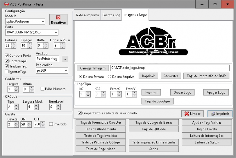This screenshot has height=158, width=236.
Task: Increase LogoTipo FatorY spinner
Action: point(135,93)
